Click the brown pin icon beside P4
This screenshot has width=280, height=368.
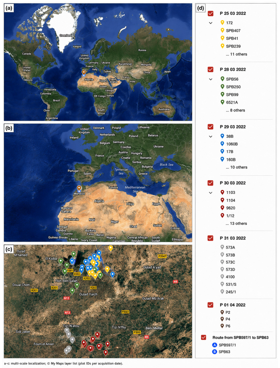222,319
